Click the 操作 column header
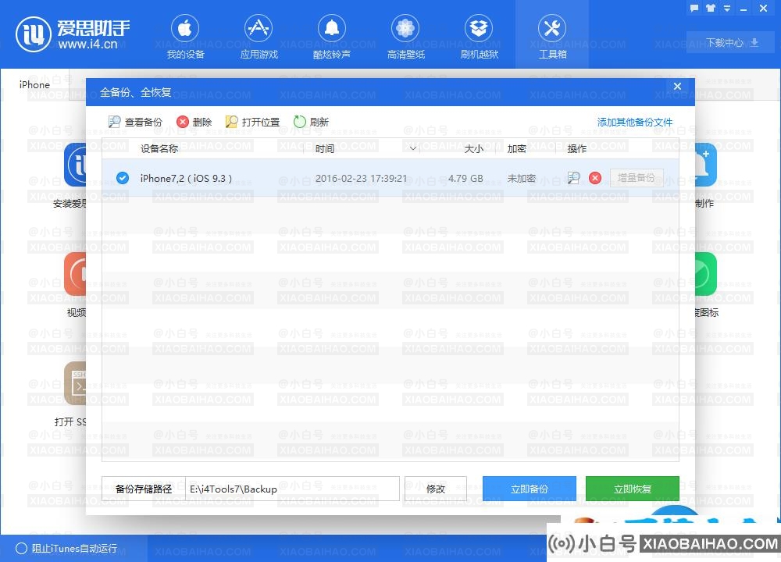781x562 pixels. pyautogui.click(x=577, y=148)
